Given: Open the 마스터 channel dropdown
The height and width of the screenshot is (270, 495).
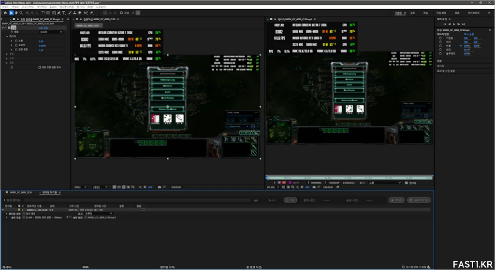Looking at the screenshot, I should 51,32.
